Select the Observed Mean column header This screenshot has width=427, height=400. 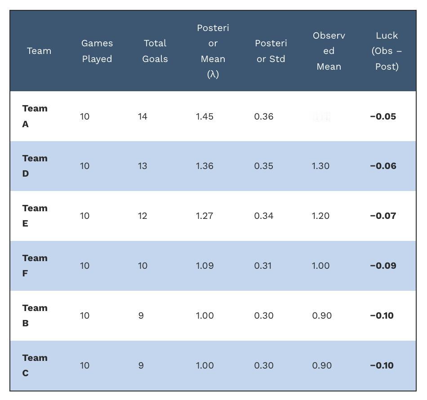click(329, 51)
